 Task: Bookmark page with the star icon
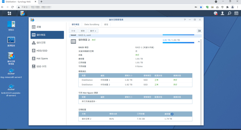click(x=201, y=7)
